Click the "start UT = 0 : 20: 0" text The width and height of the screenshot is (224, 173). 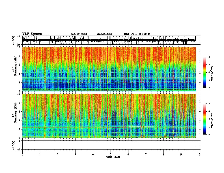[x=137, y=34]
